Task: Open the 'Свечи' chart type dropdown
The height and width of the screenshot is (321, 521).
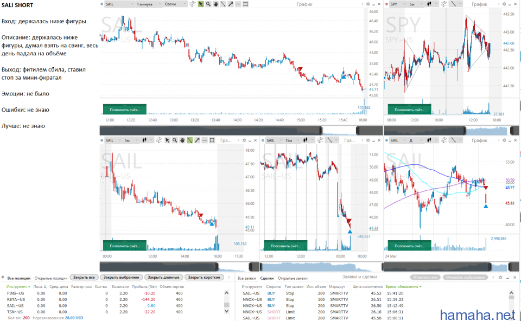Action: tap(175, 4)
